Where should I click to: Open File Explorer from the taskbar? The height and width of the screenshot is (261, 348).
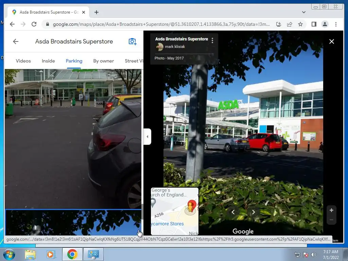click(30, 254)
